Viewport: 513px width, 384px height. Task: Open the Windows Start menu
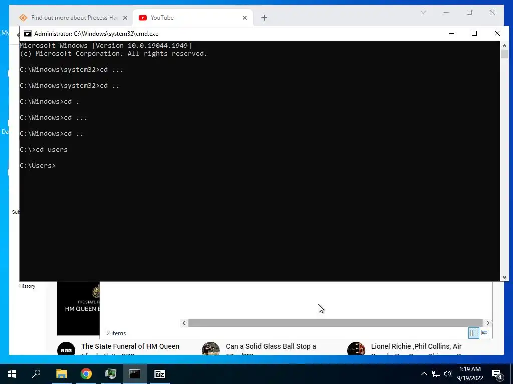[12, 374]
